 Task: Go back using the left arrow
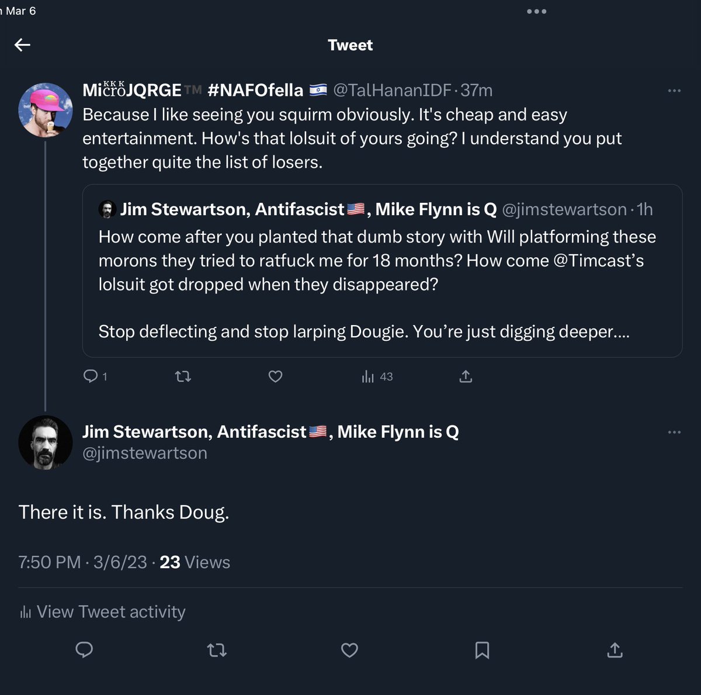pyautogui.click(x=23, y=45)
